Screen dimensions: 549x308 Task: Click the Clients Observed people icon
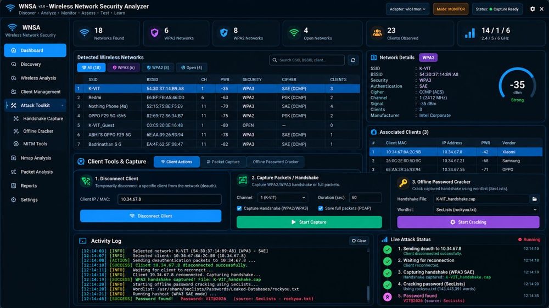tap(377, 33)
